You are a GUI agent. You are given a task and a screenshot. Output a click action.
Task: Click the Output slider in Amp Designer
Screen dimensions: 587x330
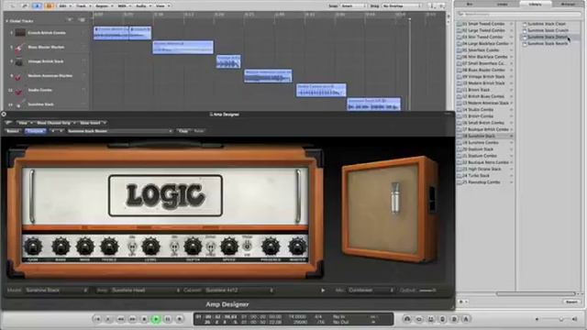[427, 291]
